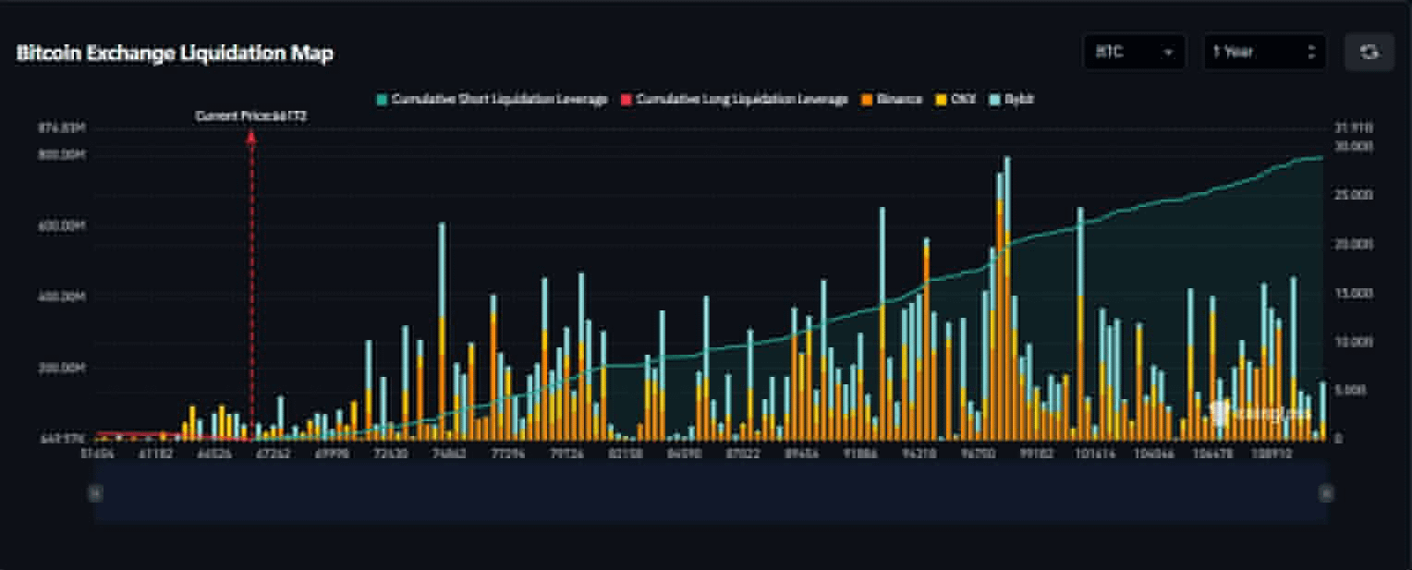This screenshot has height=570, width=1412.
Task: Click the orange Binance legend square
Action: pyautogui.click(x=866, y=99)
